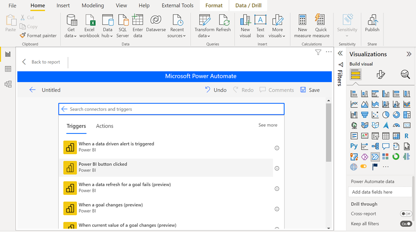This screenshot has width=416, height=232.
Task: Switch to Data view in left sidebar
Action: [8, 69]
